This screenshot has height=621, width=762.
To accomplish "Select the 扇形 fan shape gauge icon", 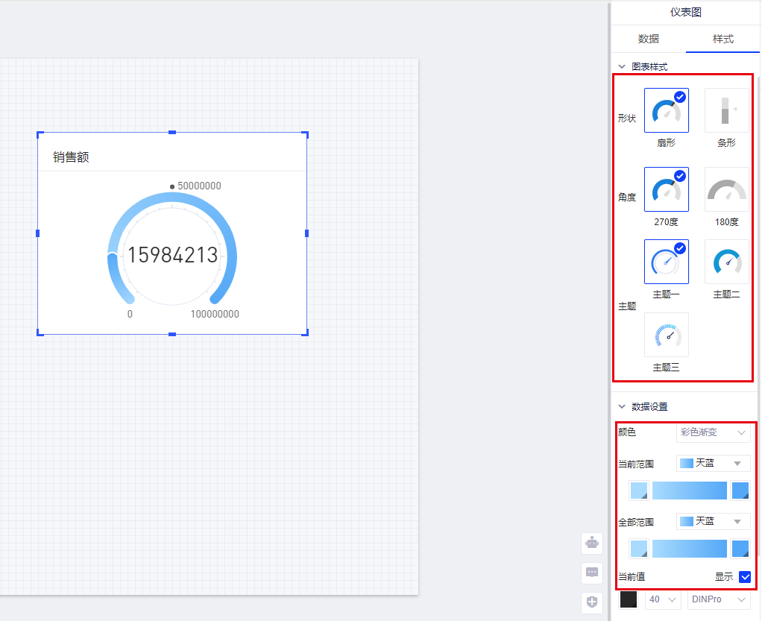I will coord(666,110).
